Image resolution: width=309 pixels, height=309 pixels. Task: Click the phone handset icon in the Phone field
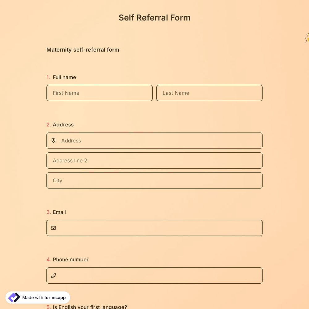[x=53, y=275]
